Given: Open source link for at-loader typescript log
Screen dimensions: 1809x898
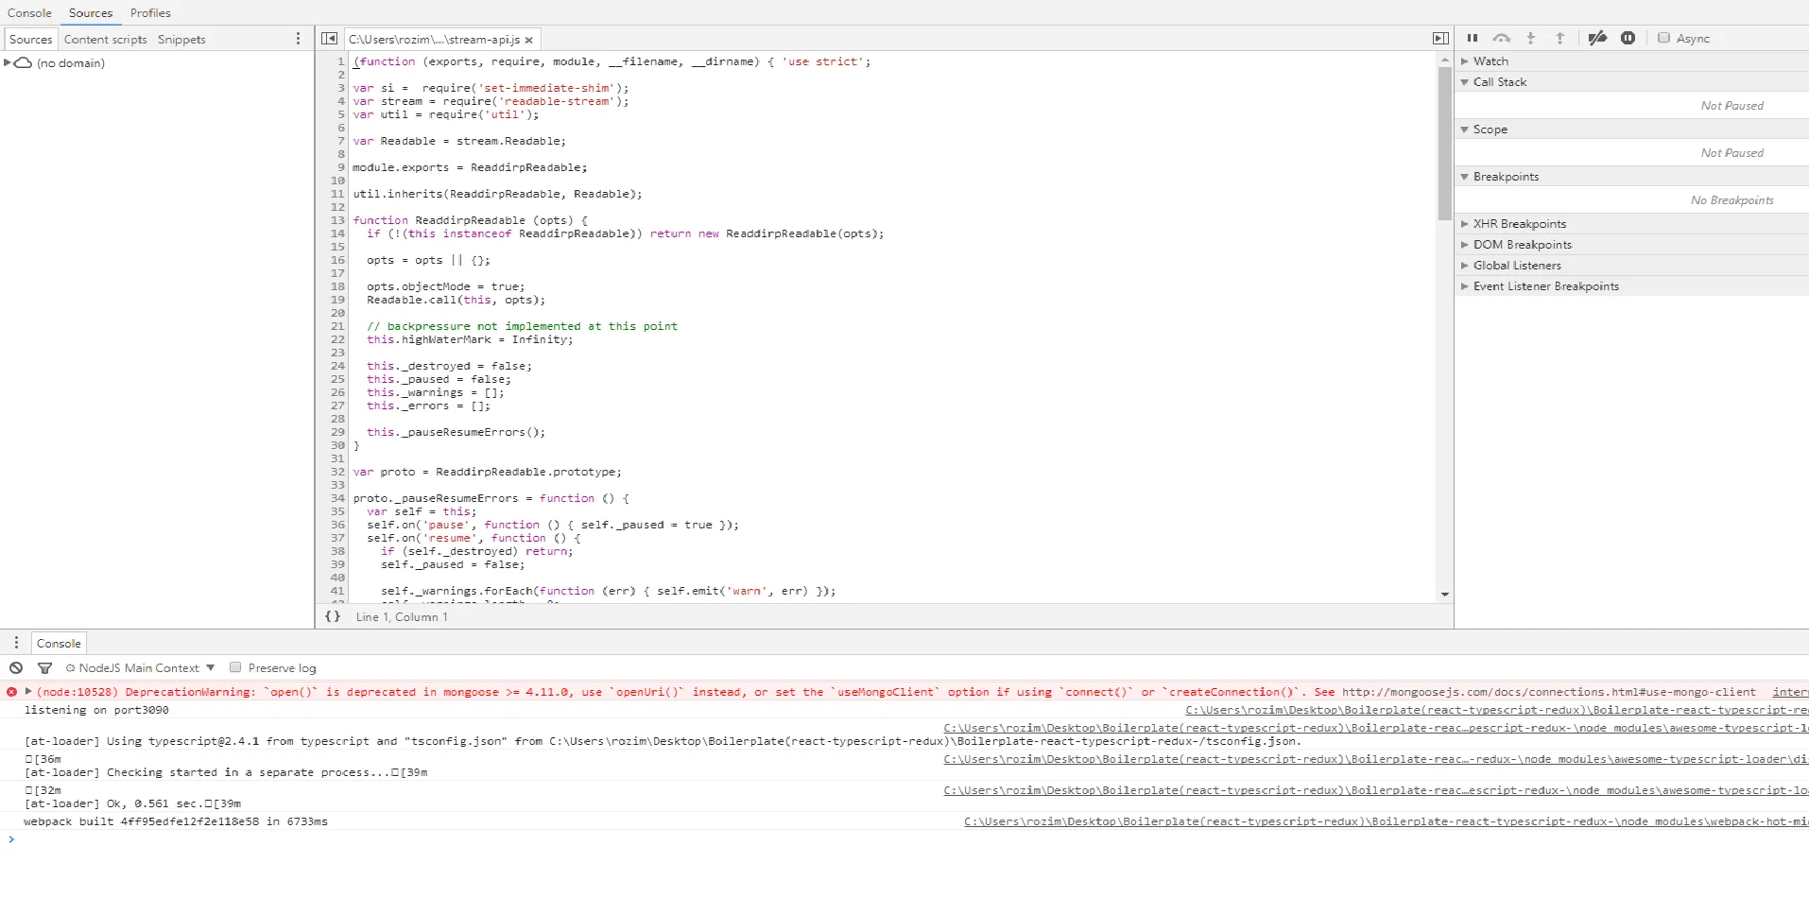Looking at the screenshot, I should coord(1376,728).
